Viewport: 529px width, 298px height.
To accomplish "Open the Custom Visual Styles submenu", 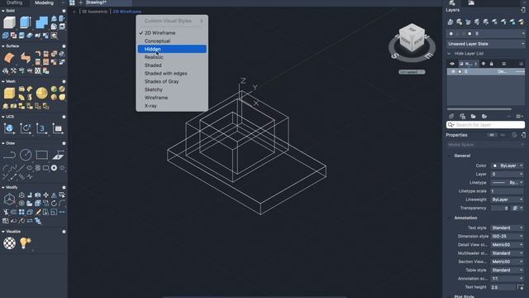I will (x=172, y=21).
